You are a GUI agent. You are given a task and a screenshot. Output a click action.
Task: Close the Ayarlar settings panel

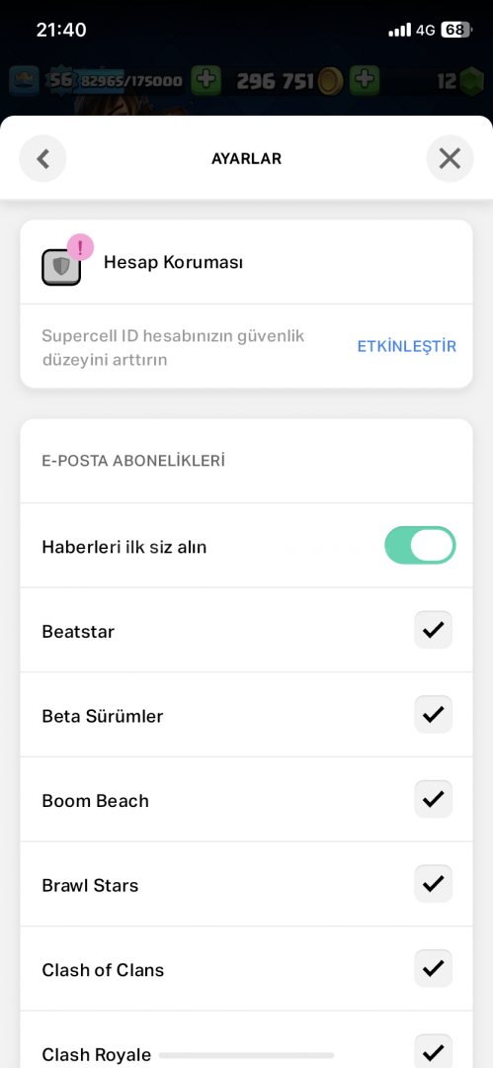(450, 158)
